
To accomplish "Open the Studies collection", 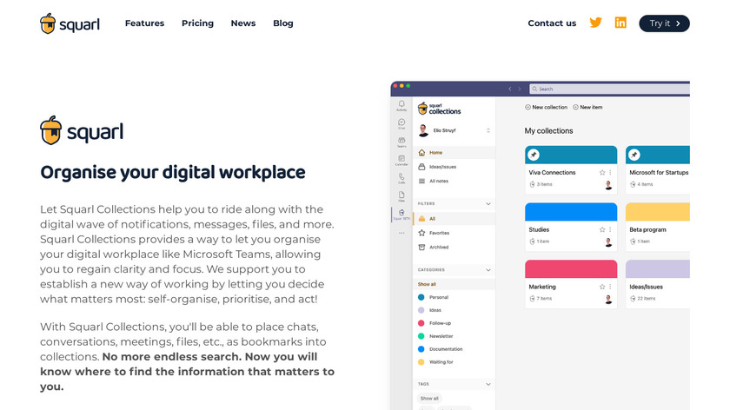I will click(571, 227).
